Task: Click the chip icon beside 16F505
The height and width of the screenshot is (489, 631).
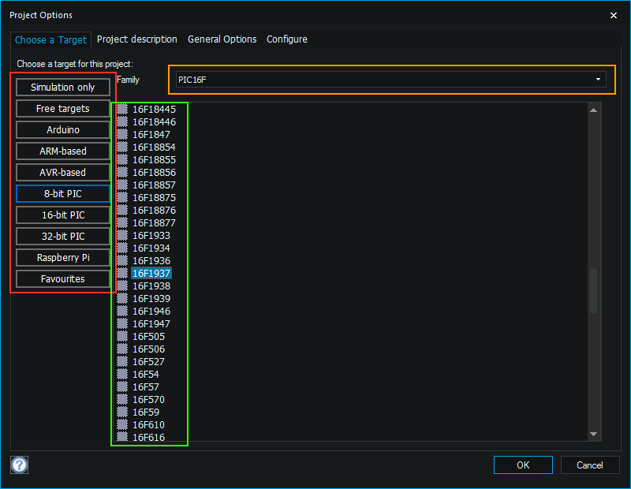Action: [122, 336]
